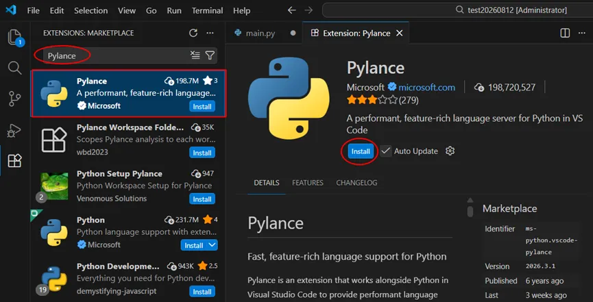Open the microsoft.com publisher link

pos(426,87)
